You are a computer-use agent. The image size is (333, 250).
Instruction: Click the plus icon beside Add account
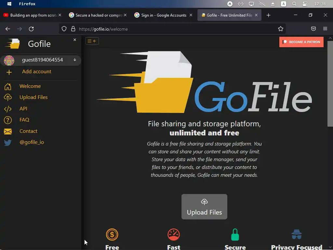[x=9, y=72]
